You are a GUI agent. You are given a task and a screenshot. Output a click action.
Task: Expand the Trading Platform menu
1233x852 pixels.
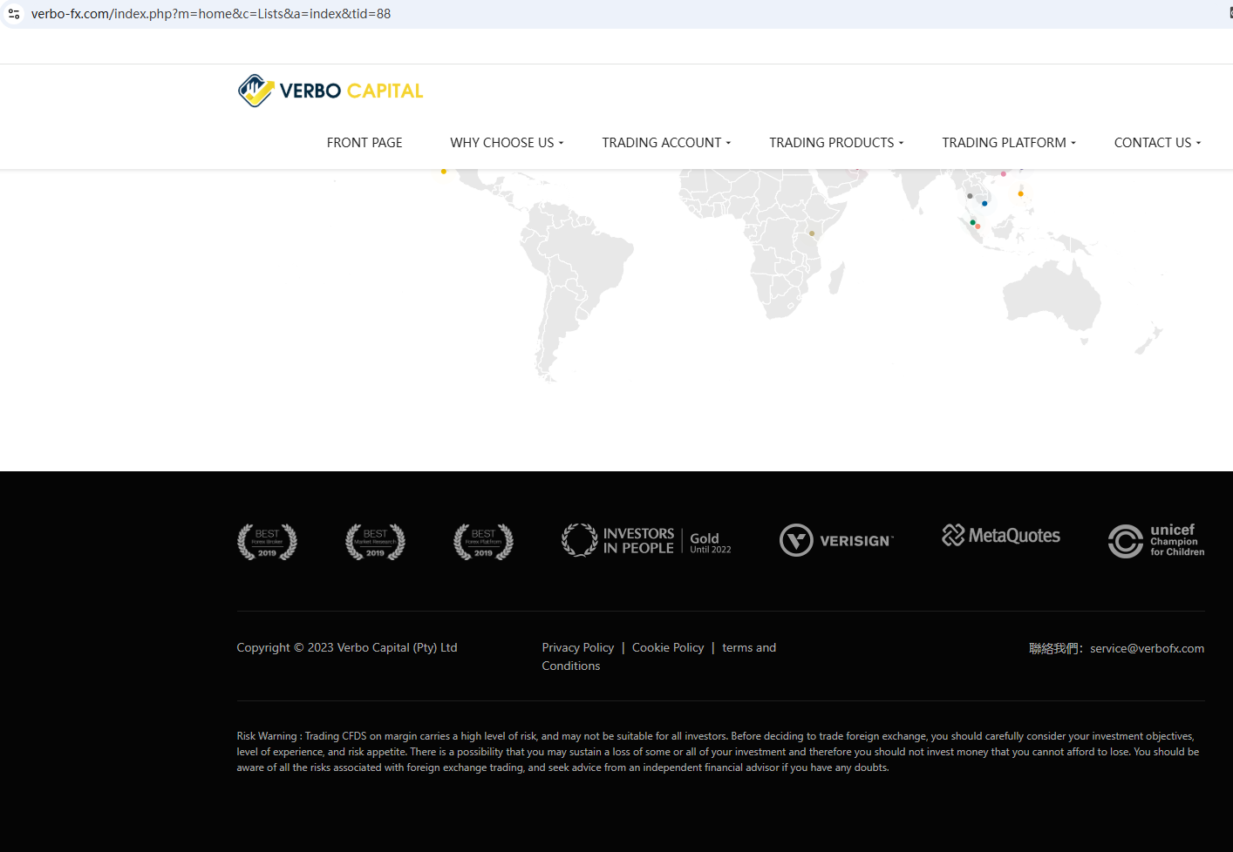[1009, 143]
